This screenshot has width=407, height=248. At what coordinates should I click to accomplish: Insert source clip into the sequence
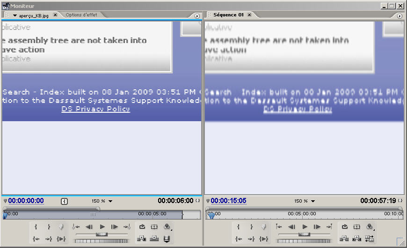141,238
